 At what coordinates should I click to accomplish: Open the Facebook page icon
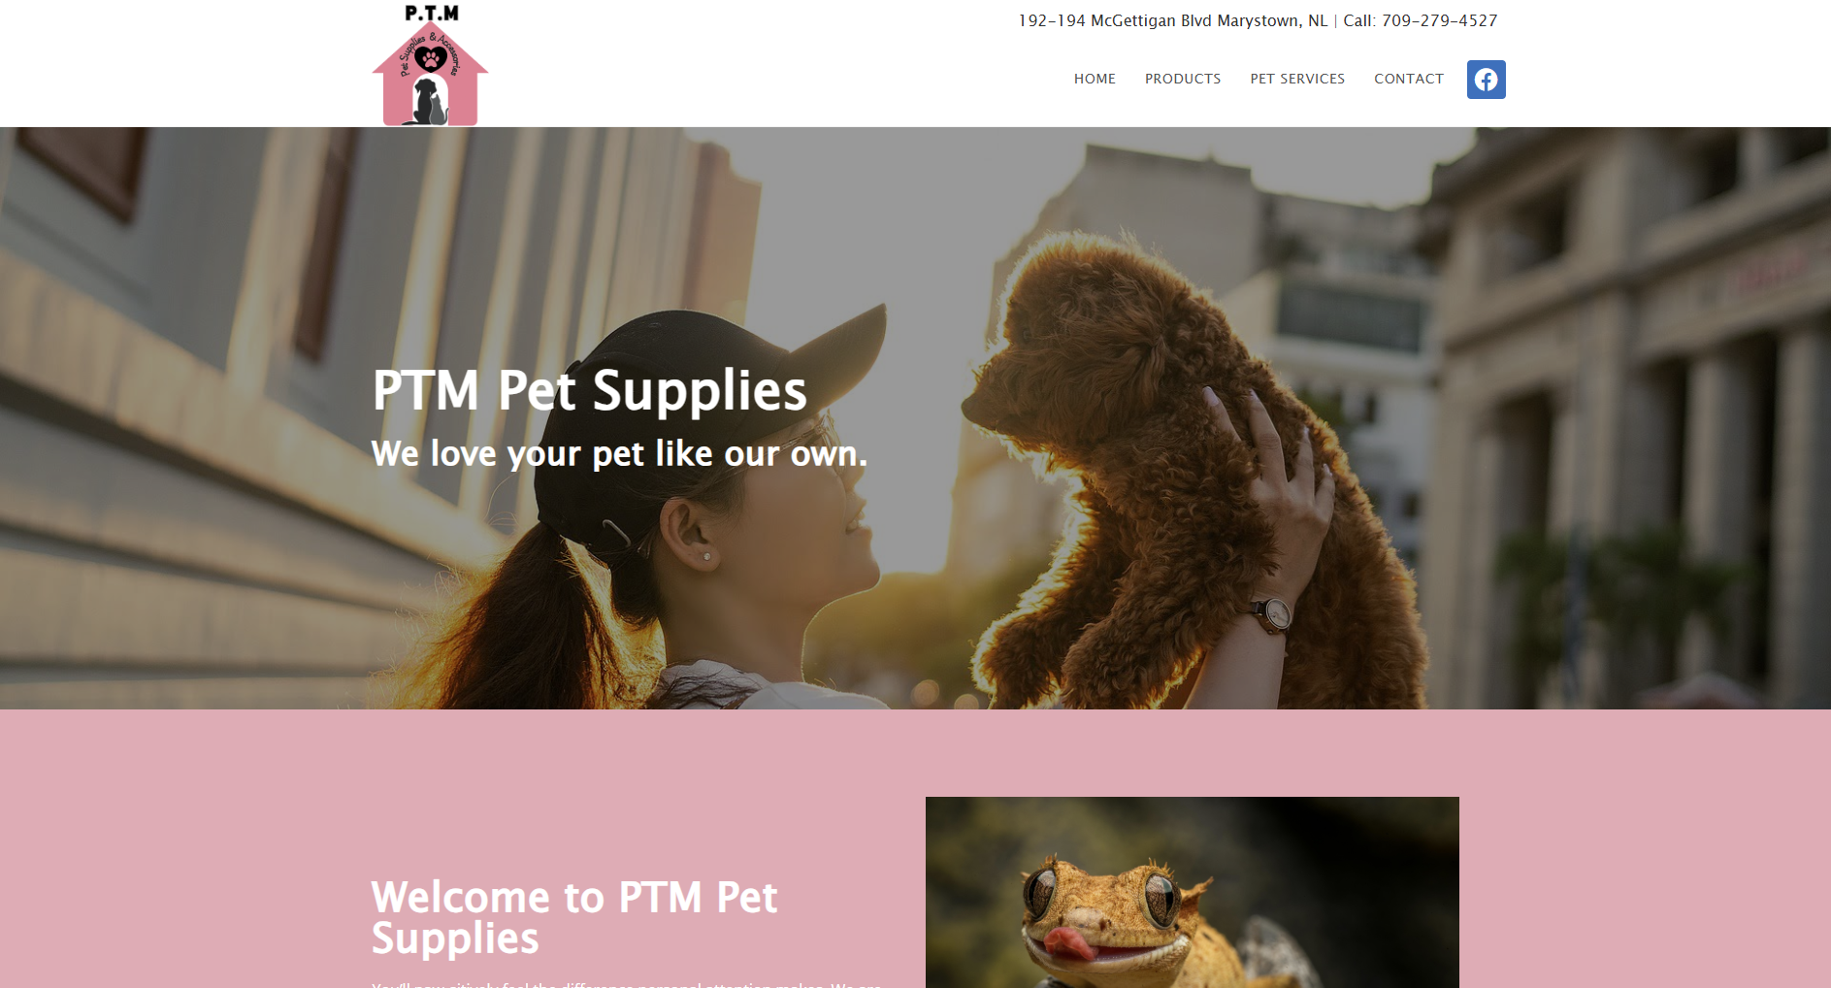coord(1486,80)
